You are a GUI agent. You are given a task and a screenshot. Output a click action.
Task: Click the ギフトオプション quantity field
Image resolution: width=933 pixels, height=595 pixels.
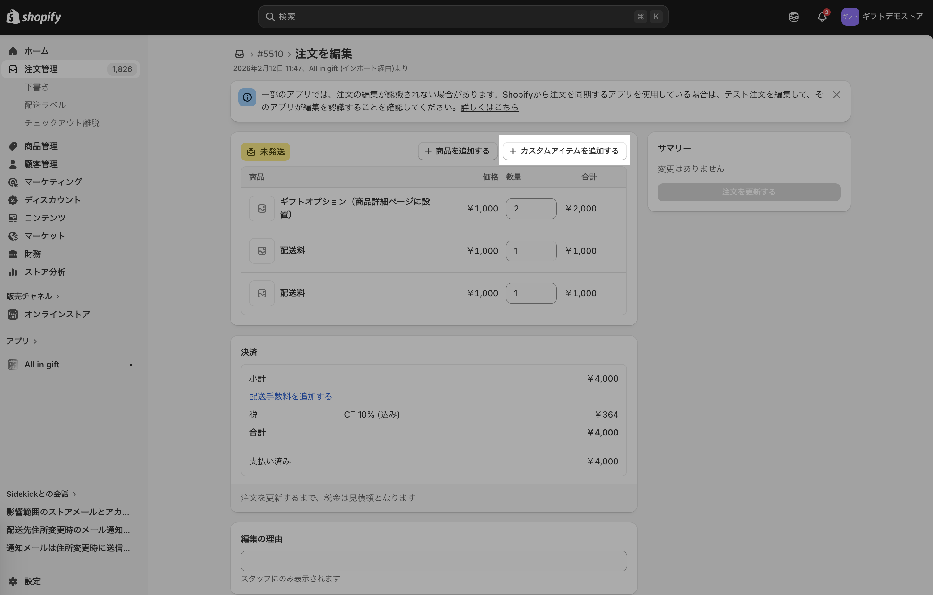[x=531, y=209]
